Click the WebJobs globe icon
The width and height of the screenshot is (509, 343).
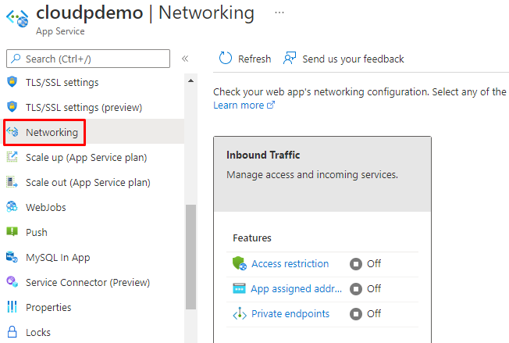coord(12,207)
